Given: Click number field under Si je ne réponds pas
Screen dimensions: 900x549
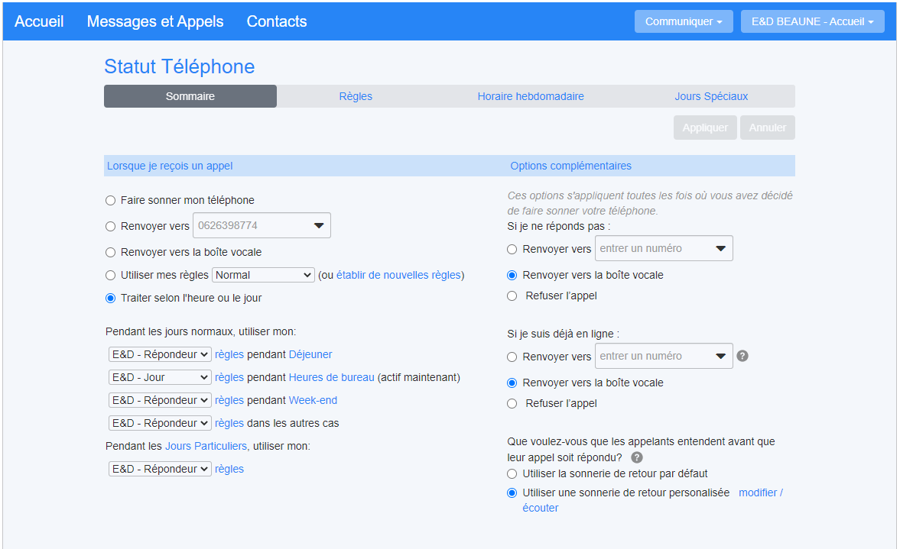Looking at the screenshot, I should [652, 248].
